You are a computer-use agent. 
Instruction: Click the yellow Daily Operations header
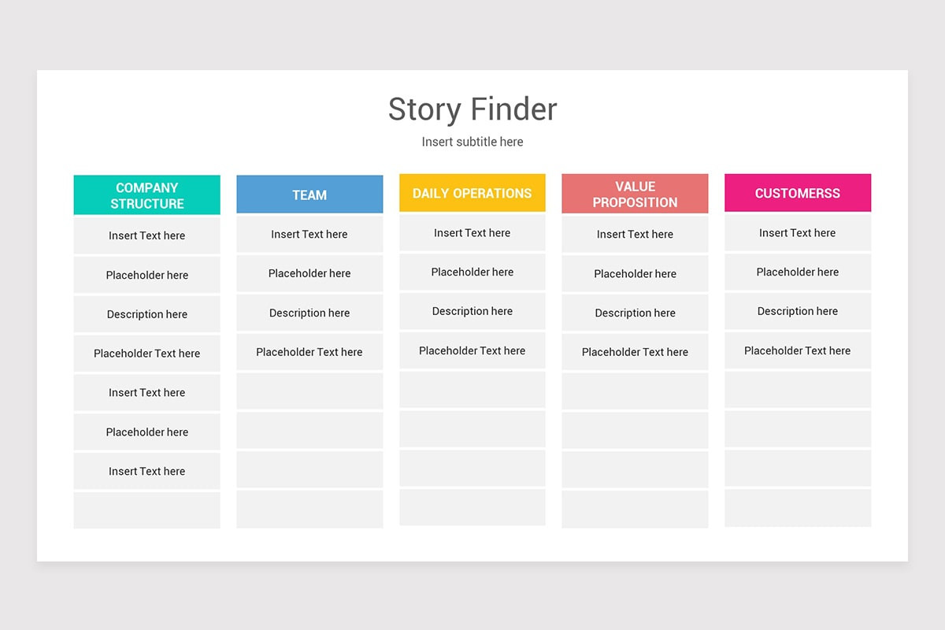tap(472, 193)
